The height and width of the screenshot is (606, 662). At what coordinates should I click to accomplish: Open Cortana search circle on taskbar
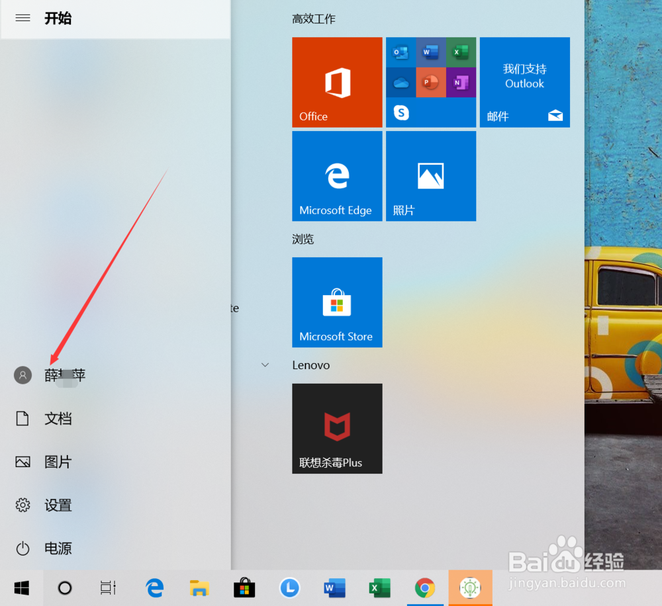(x=65, y=588)
